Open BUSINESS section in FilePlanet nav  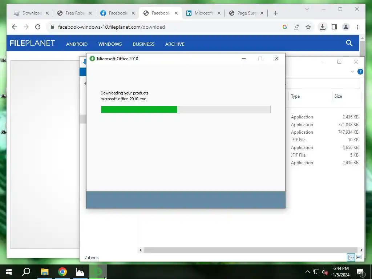pos(143,44)
